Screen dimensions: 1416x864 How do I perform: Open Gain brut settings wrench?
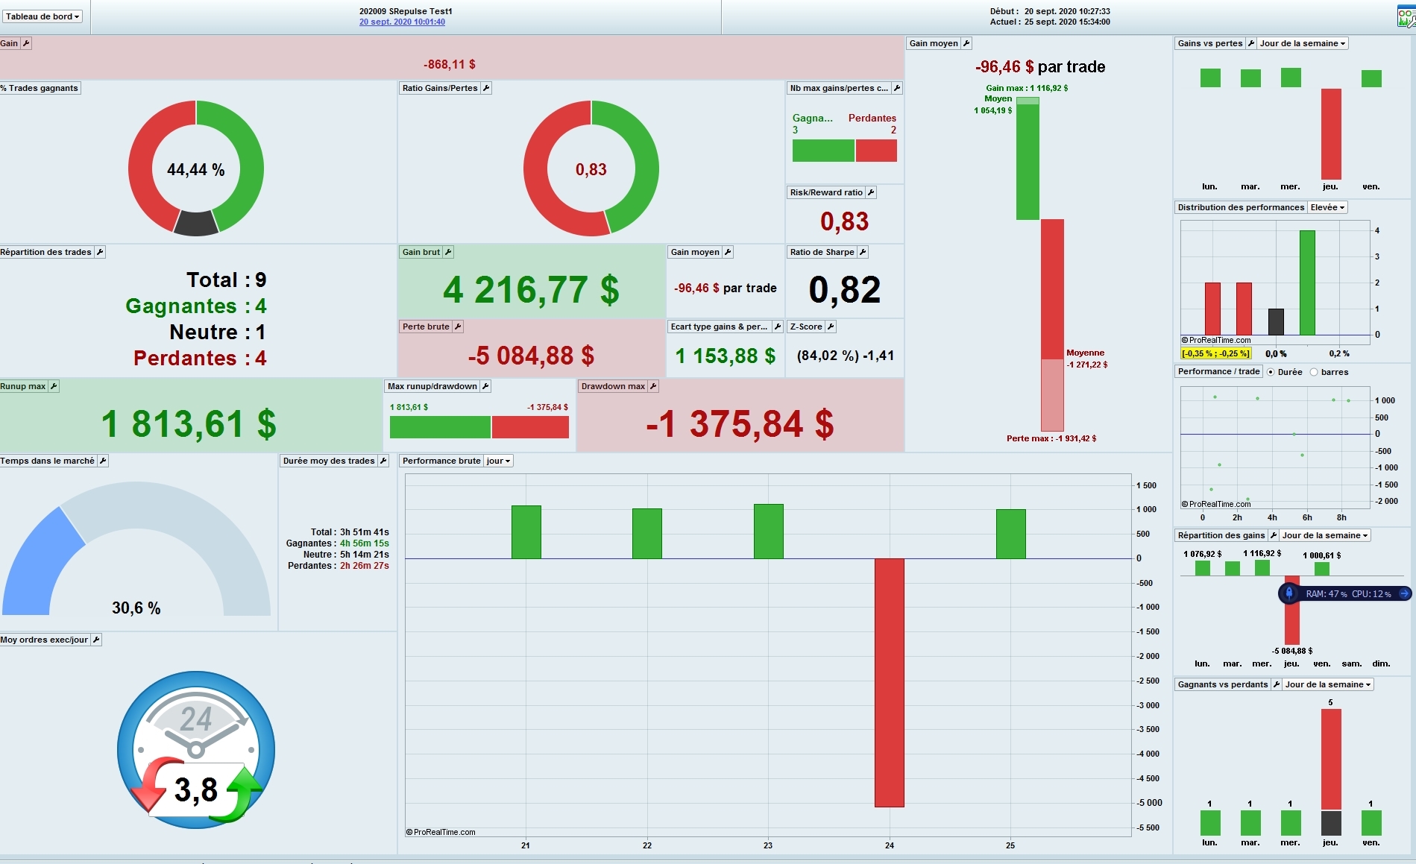[x=448, y=252]
